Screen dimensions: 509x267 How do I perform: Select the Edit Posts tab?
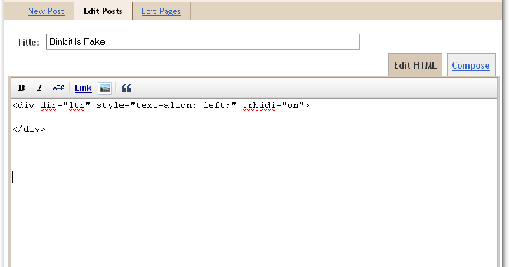click(x=103, y=11)
